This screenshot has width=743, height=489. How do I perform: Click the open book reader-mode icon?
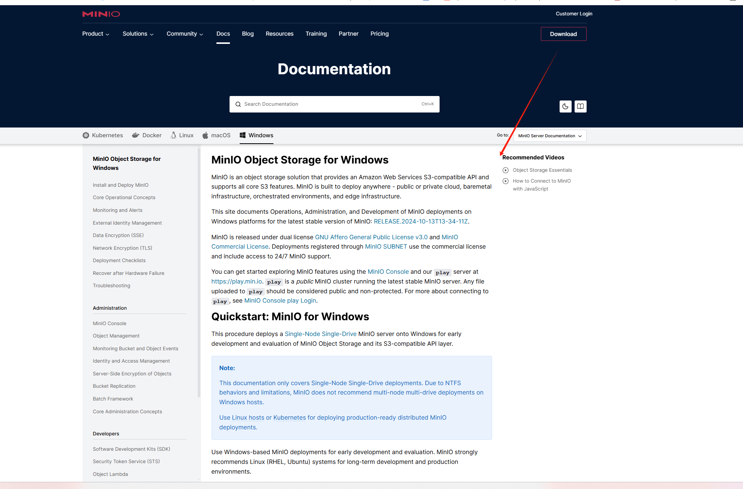click(x=580, y=106)
